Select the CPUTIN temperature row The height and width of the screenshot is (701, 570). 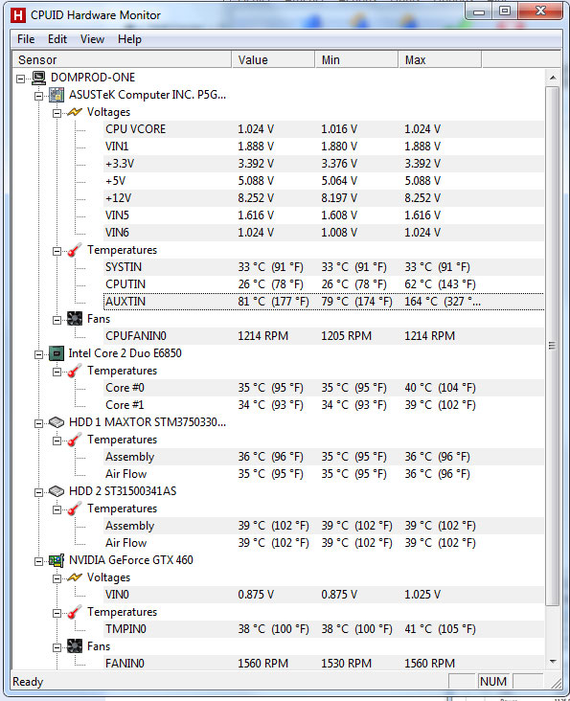pyautogui.click(x=323, y=284)
